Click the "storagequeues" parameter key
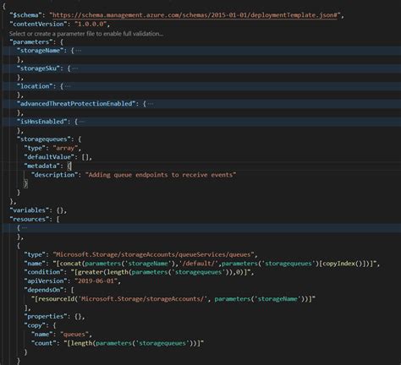Screen dimensions: 401x365 point(44,139)
